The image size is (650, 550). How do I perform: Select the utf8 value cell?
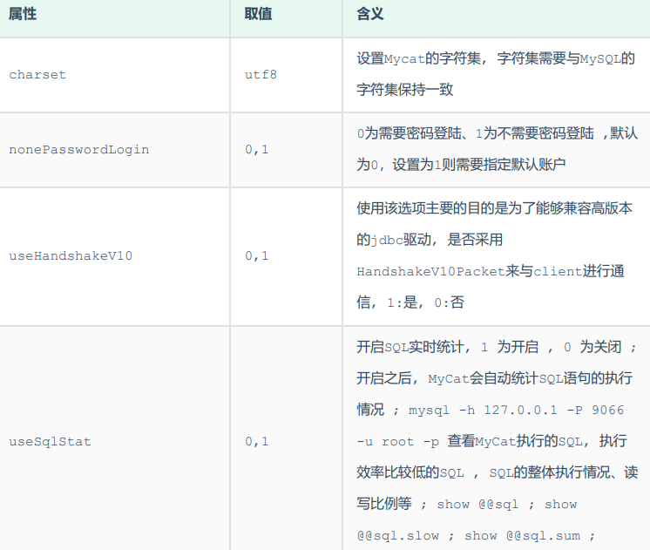pos(261,75)
